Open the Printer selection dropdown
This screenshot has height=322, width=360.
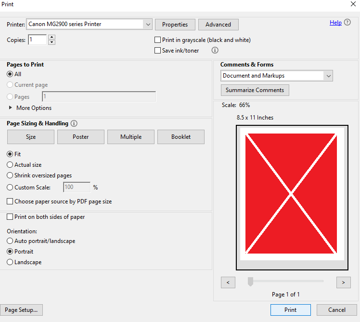(90, 24)
